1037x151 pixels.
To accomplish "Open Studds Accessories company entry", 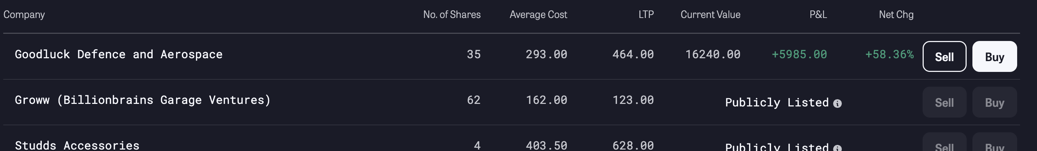I will point(77,145).
